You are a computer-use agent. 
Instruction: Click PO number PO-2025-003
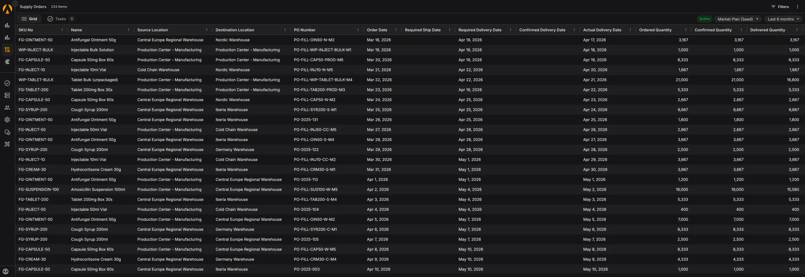click(307, 269)
